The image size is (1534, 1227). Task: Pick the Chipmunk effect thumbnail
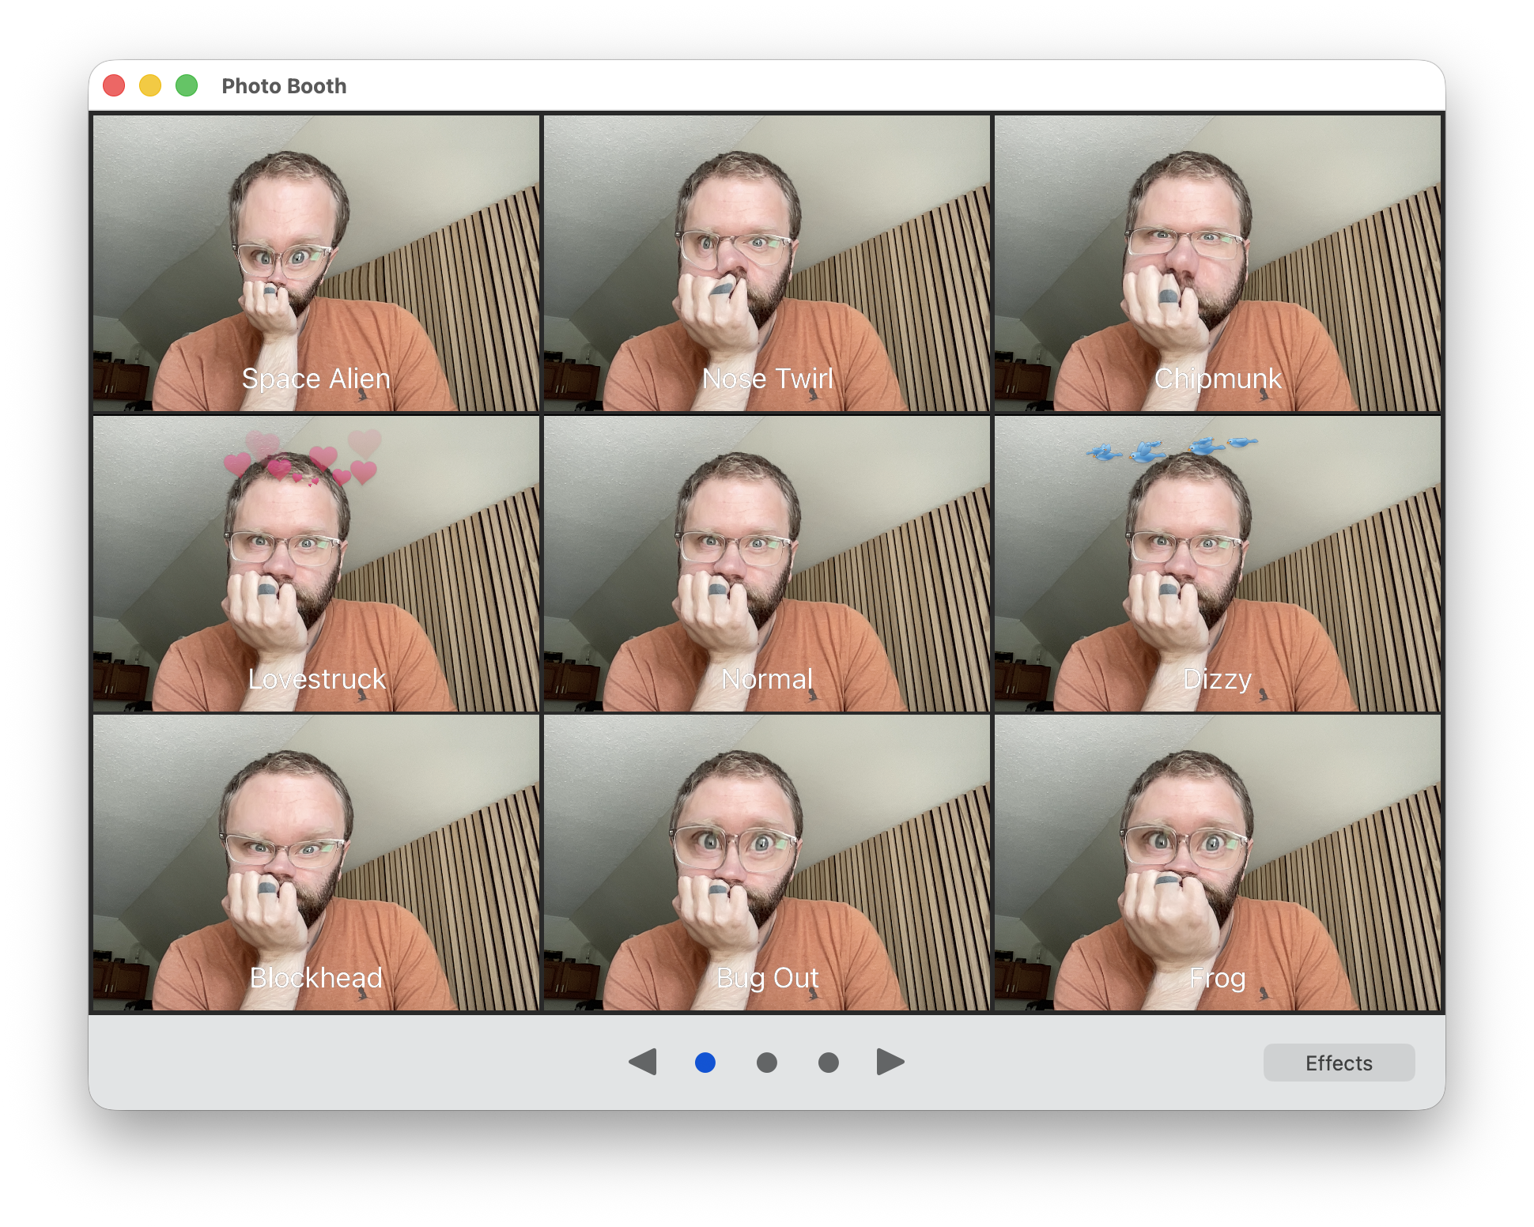1217,263
